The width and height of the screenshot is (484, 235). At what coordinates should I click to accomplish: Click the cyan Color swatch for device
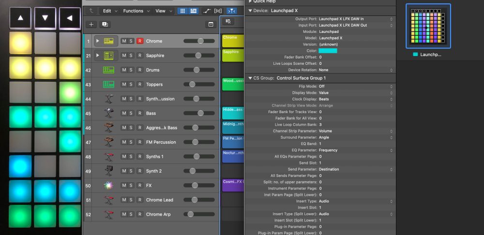point(328,51)
